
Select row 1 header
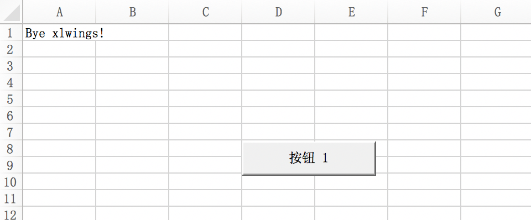pyautogui.click(x=11, y=32)
